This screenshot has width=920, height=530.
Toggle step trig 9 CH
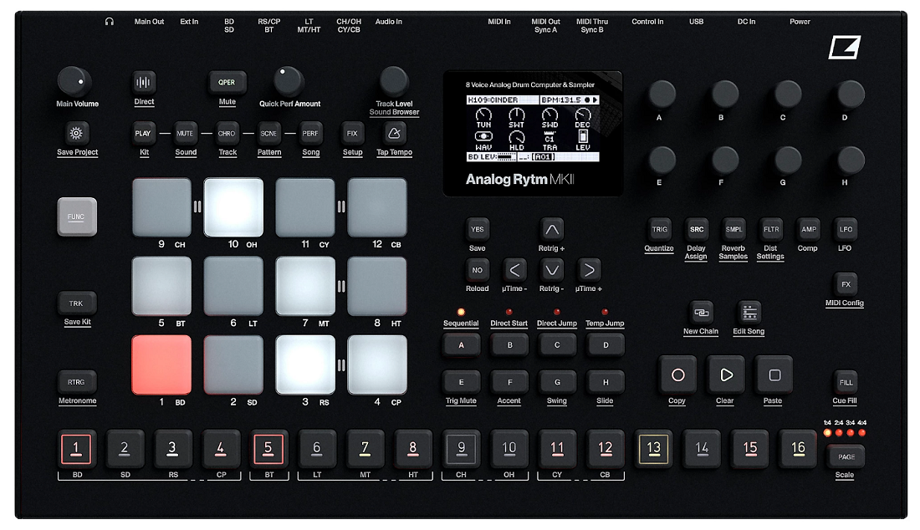tap(461, 449)
